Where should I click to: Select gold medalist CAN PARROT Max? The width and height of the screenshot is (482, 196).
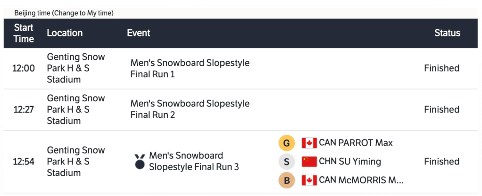pos(356,143)
